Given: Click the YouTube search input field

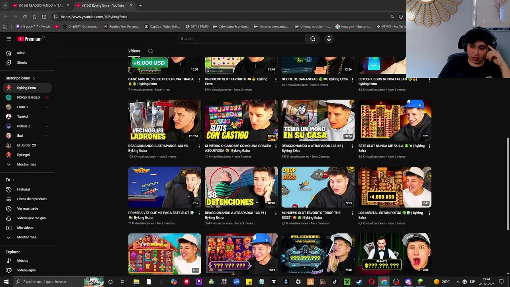Looking at the screenshot, I should click(x=241, y=39).
